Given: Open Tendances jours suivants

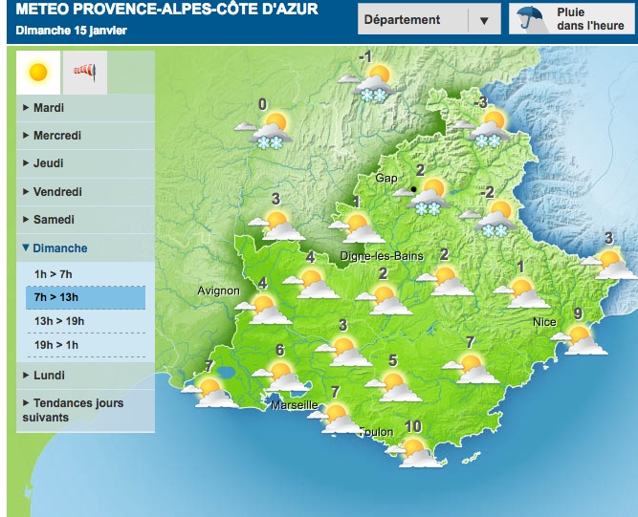Looking at the screenshot, I should point(85,410).
